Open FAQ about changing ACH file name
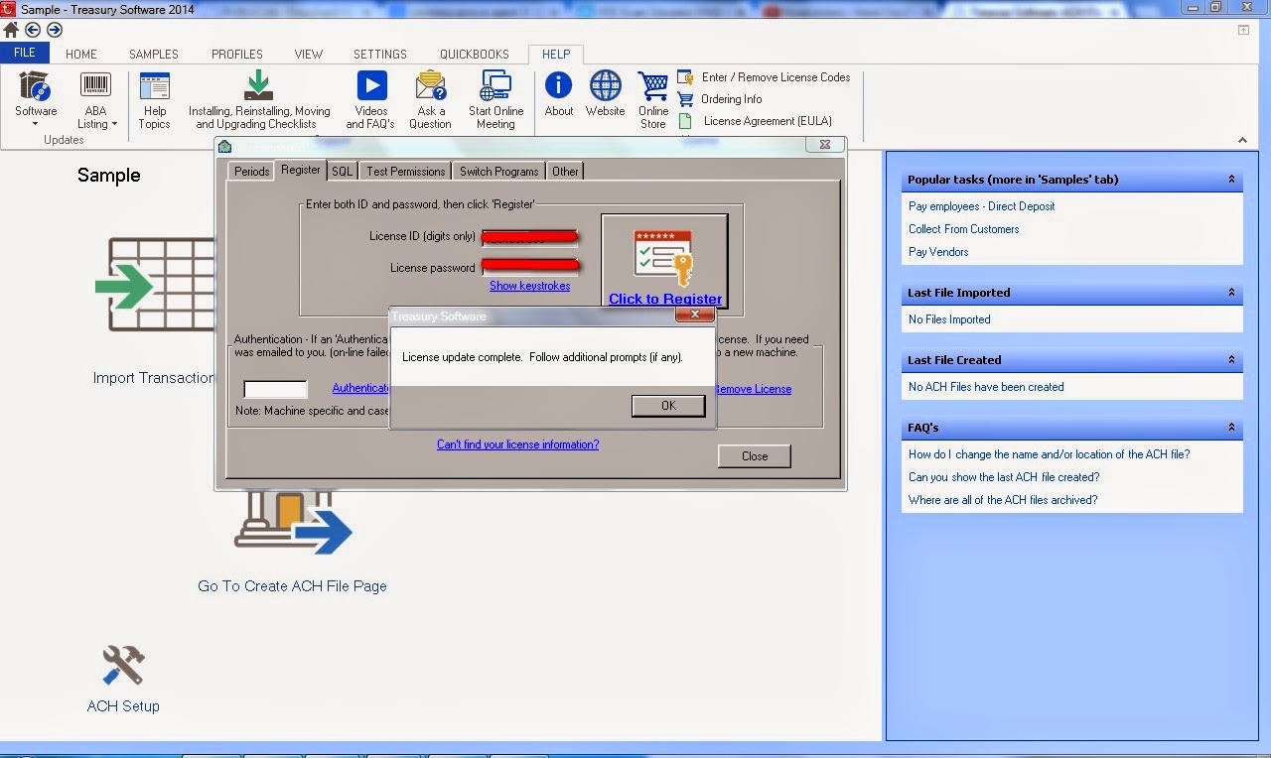The height and width of the screenshot is (758, 1271). (x=1049, y=454)
